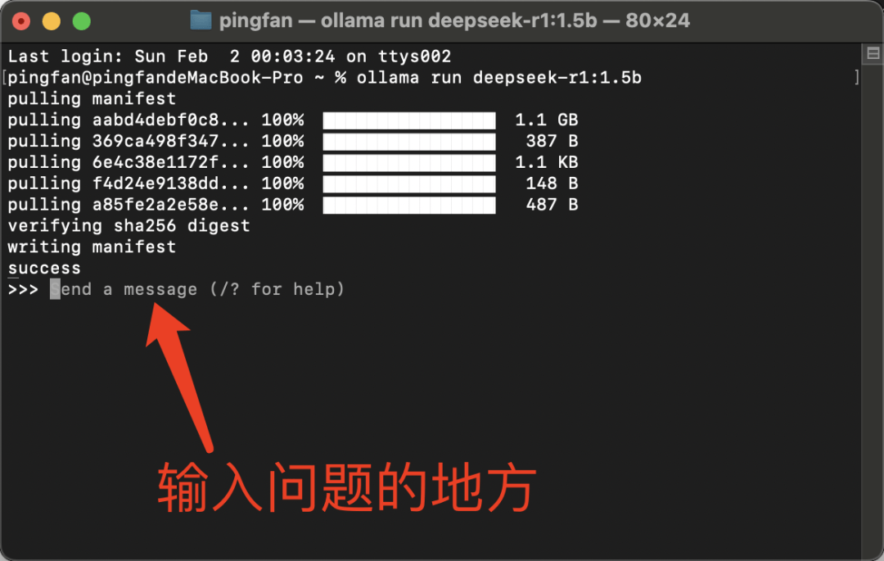Close the terminal window with red button

(20, 21)
